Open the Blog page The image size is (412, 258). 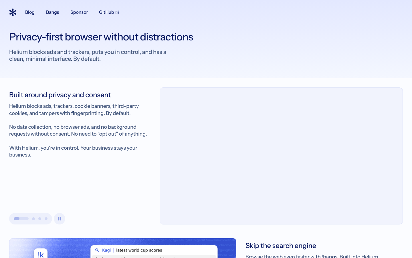point(30,12)
